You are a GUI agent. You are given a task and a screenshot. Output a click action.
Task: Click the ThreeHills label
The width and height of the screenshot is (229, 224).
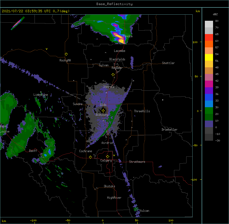click(x=142, y=111)
